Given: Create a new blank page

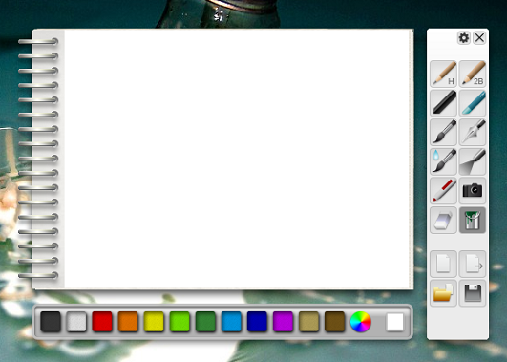Looking at the screenshot, I should pyautogui.click(x=443, y=264).
